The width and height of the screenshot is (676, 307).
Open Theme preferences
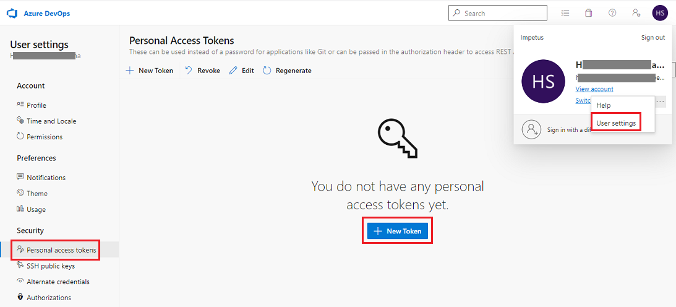click(37, 194)
